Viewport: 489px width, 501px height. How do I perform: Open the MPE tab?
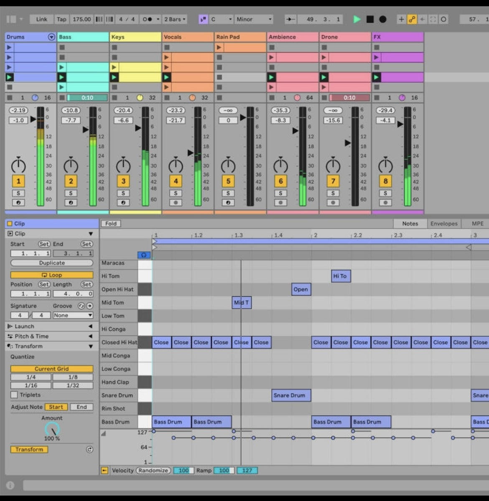477,224
